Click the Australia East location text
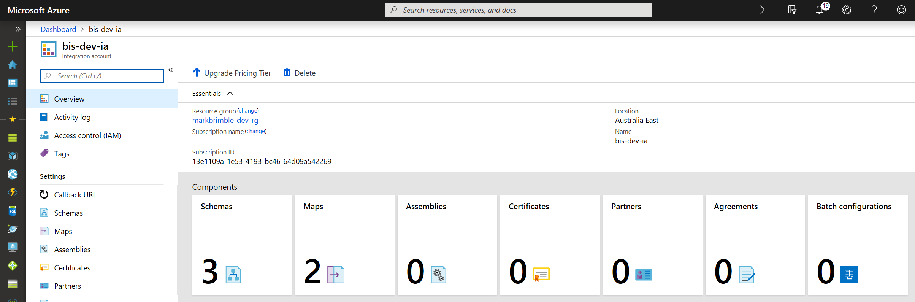The width and height of the screenshot is (915, 302). pyautogui.click(x=637, y=120)
